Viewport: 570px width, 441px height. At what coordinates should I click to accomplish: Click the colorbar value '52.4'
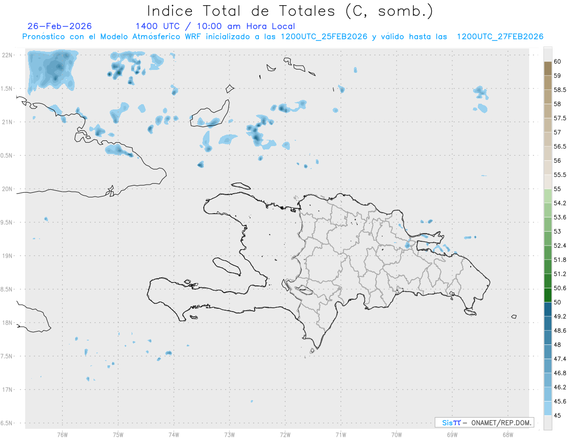tap(560, 245)
